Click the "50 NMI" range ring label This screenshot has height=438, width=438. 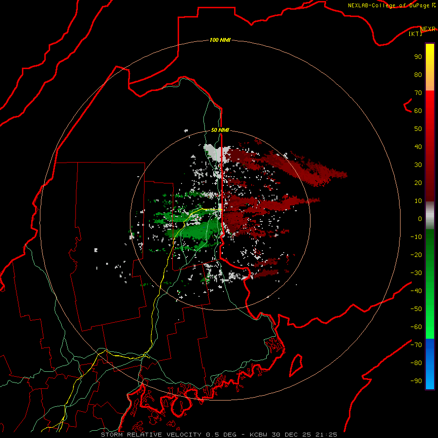tap(220, 130)
